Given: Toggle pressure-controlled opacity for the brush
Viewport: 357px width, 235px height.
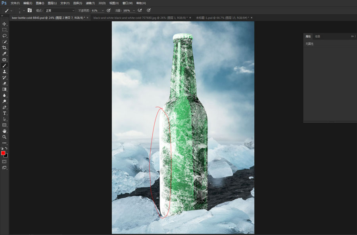Looking at the screenshot, I should (109, 10).
